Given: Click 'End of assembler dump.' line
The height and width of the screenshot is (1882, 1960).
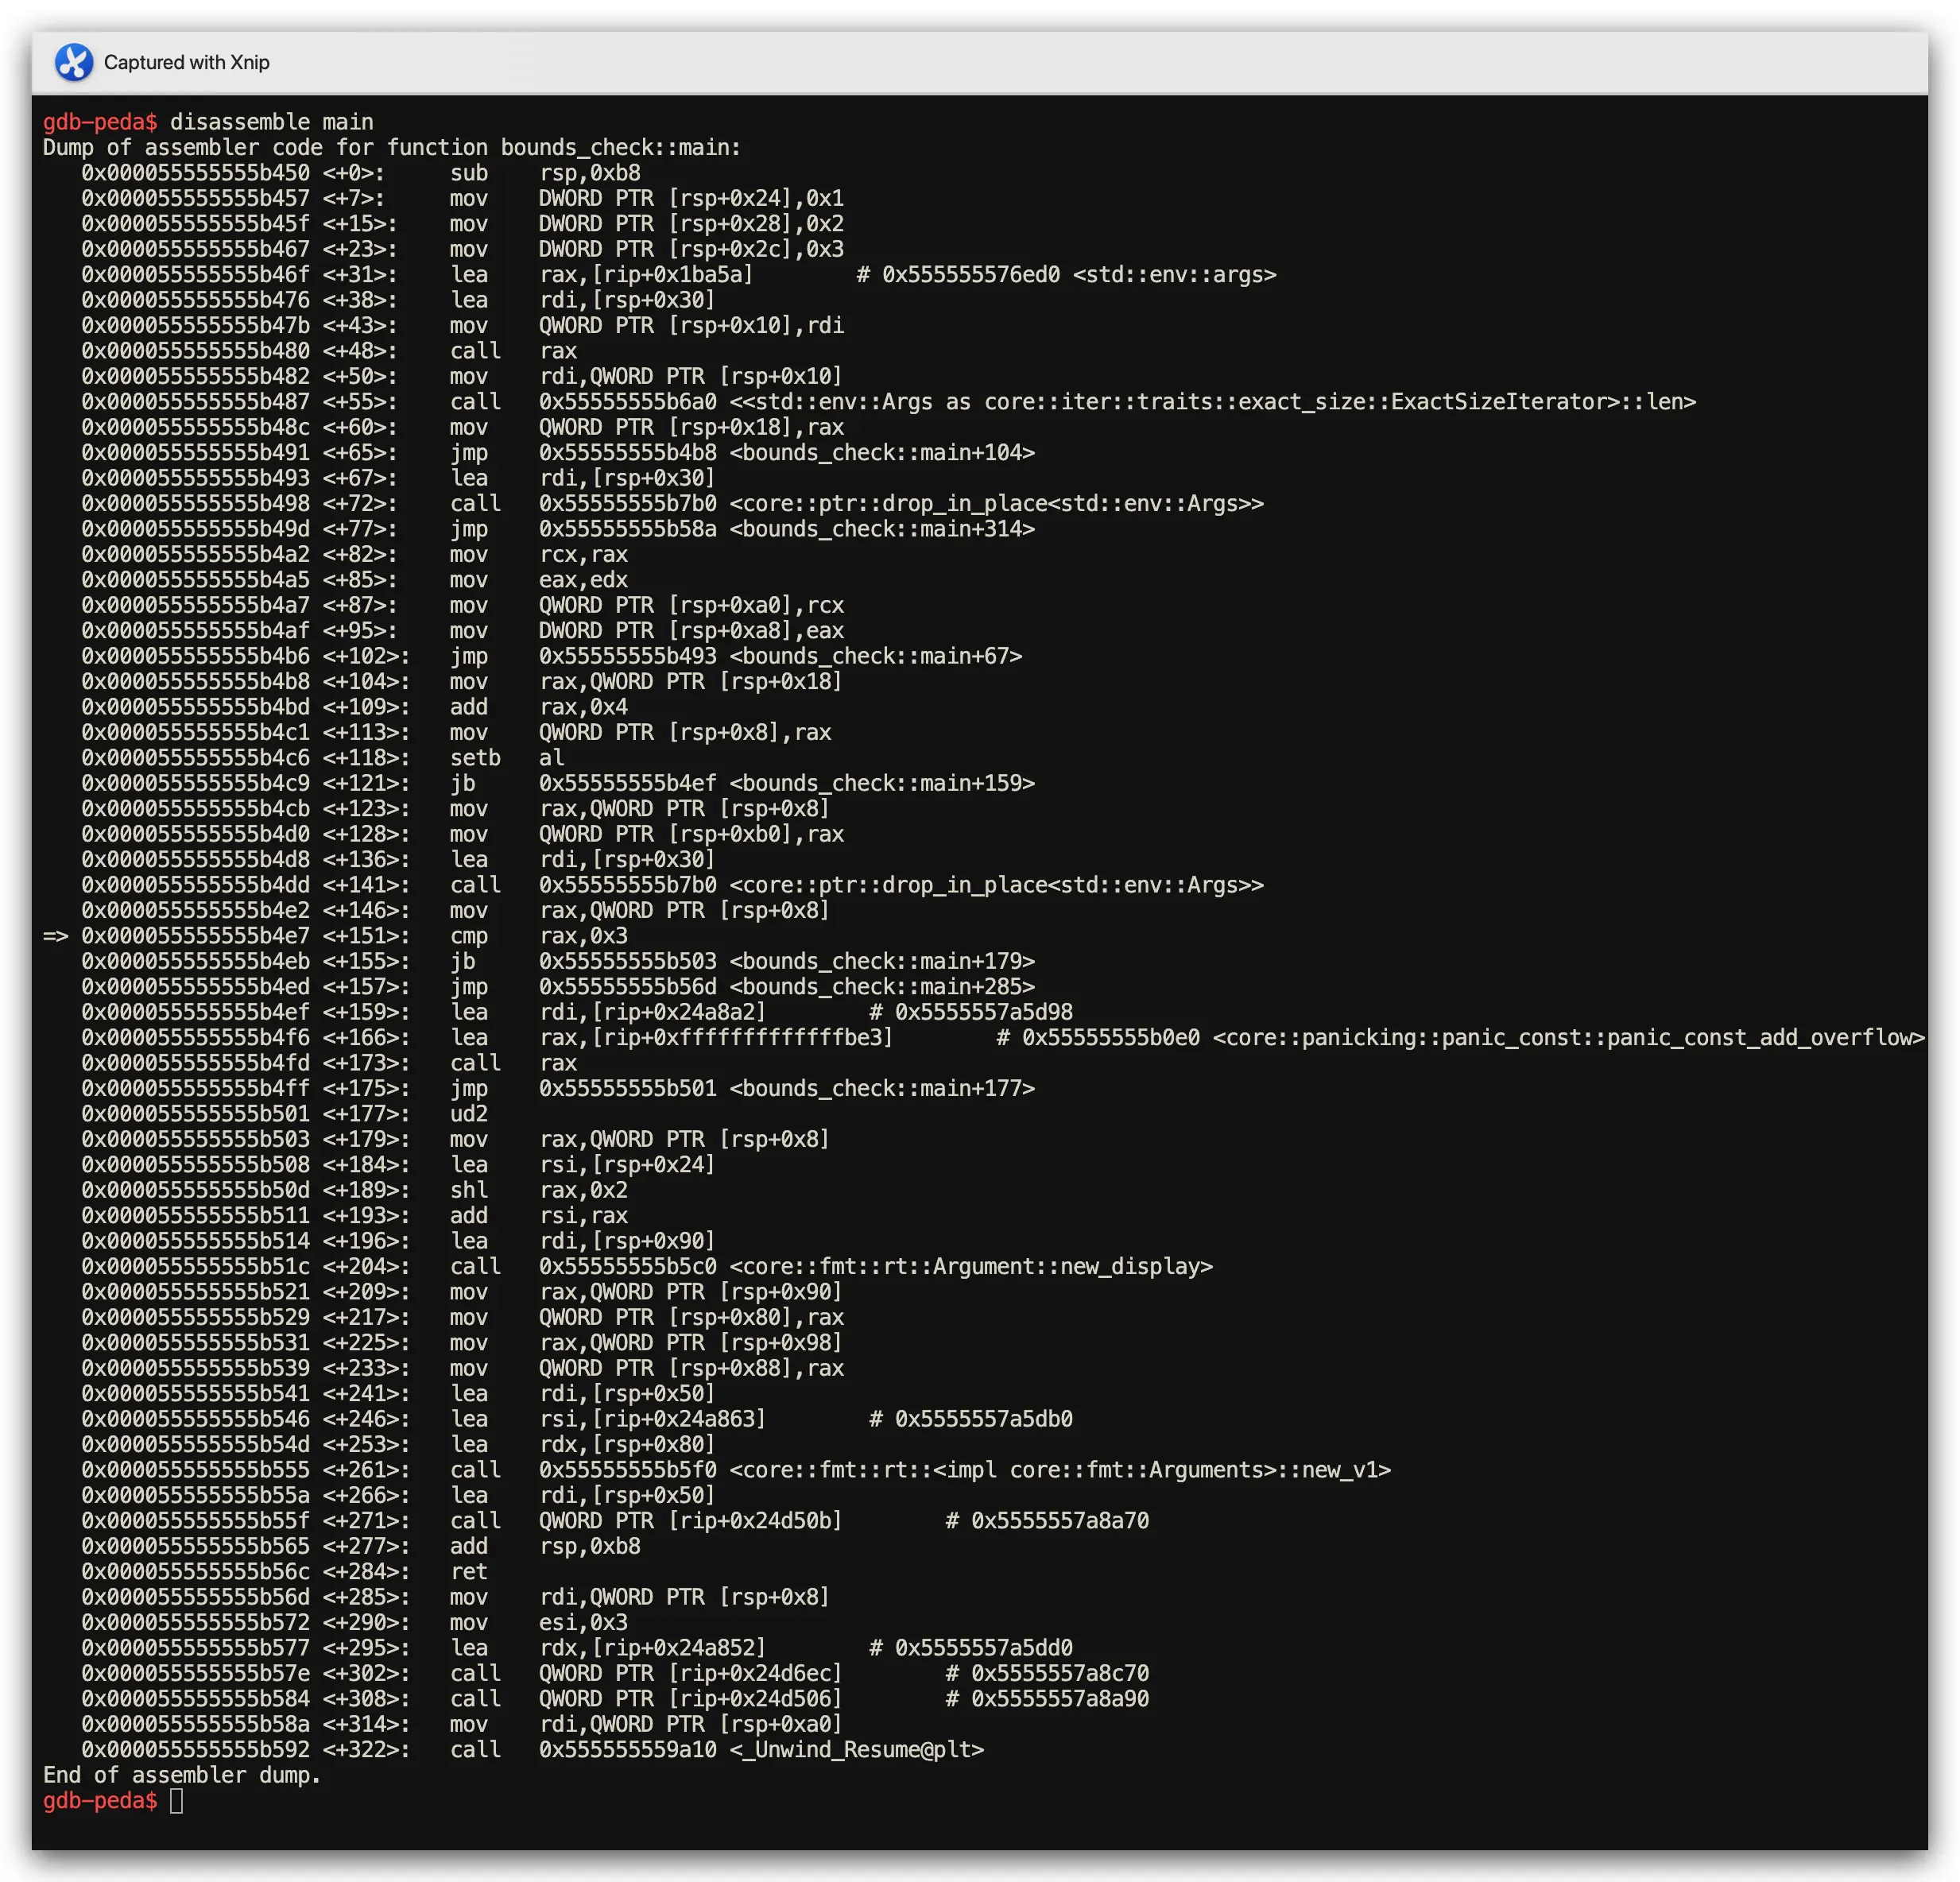Looking at the screenshot, I should [182, 1775].
